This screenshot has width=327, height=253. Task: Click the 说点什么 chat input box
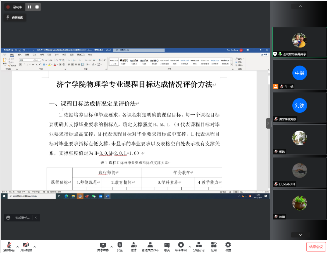(23, 218)
